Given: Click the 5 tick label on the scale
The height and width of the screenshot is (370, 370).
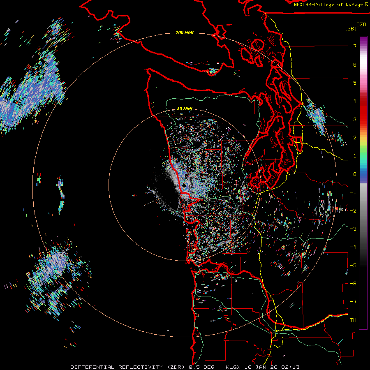Looking at the screenshot, I should [355, 83].
